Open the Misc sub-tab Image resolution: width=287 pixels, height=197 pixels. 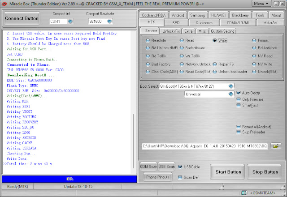point(202,31)
